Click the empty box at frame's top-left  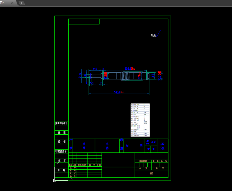click(84, 22)
